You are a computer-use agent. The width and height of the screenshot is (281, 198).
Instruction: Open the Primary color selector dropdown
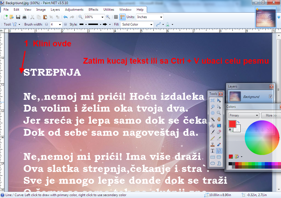click(244, 115)
